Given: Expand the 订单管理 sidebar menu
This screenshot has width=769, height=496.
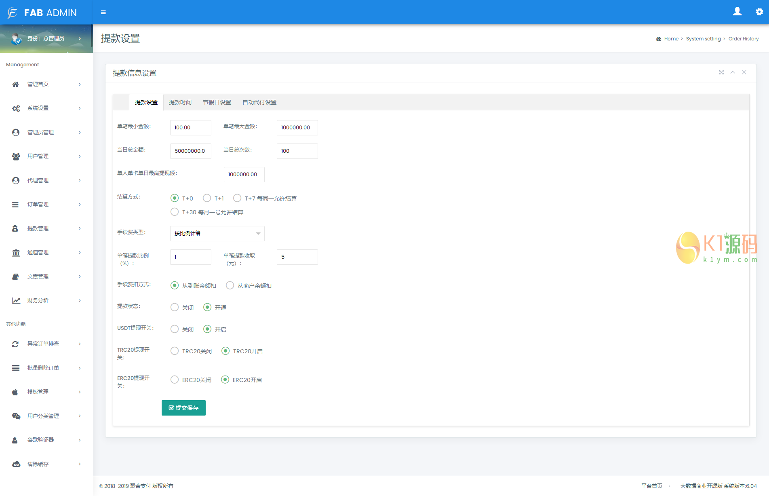Looking at the screenshot, I should [46, 205].
